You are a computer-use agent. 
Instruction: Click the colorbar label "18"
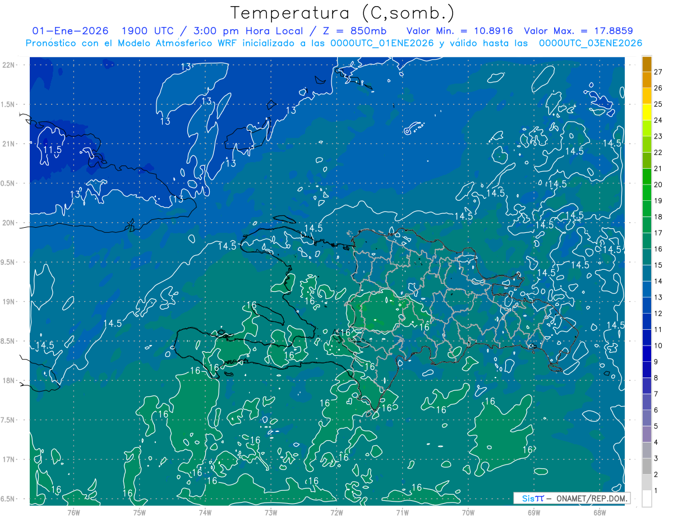pyautogui.click(x=658, y=217)
